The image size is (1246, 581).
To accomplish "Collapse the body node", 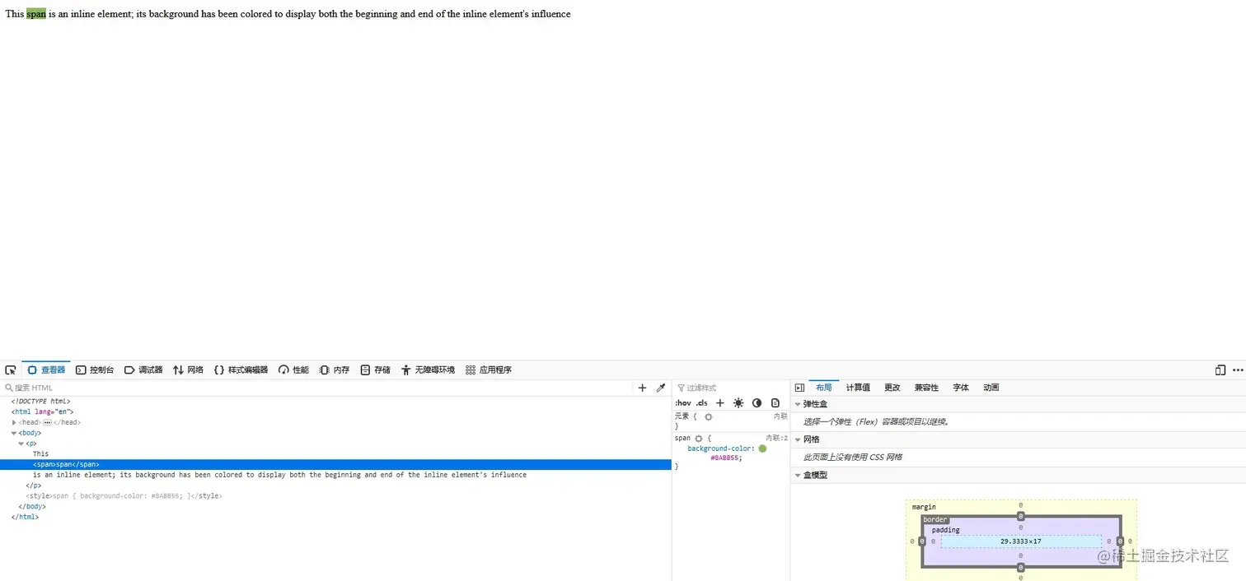I will (x=14, y=433).
